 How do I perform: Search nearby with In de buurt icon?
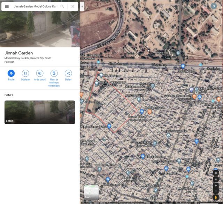tap(40, 73)
